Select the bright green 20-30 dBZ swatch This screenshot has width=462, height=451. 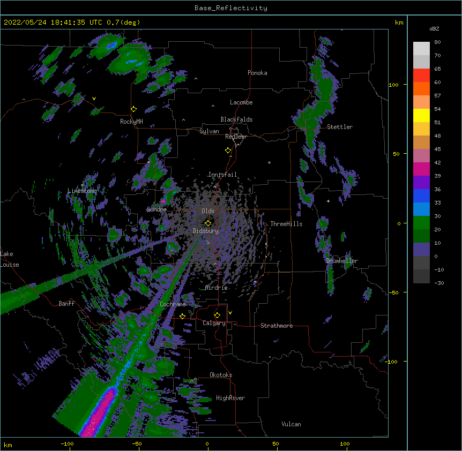coord(421,223)
